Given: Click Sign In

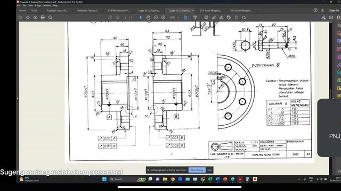Looking at the screenshot, I should [x=334, y=11].
